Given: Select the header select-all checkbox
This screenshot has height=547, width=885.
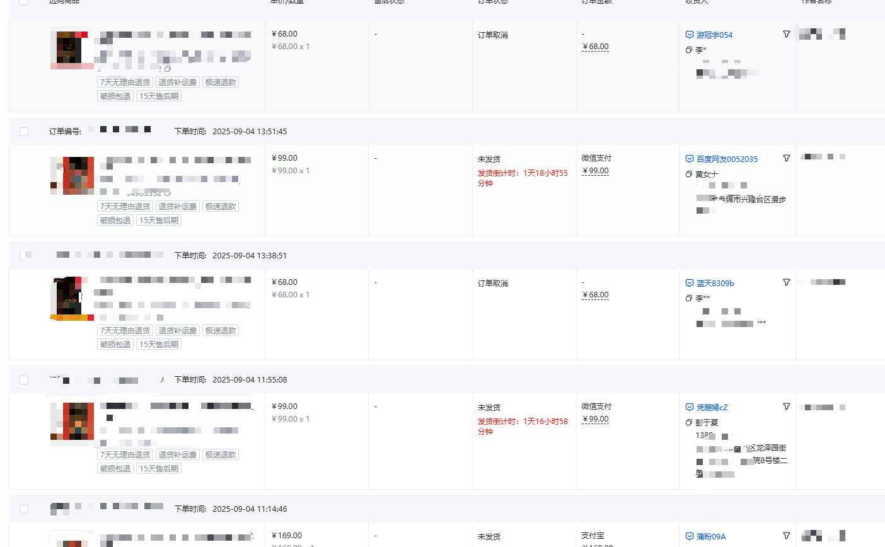Looking at the screenshot, I should 23,2.
